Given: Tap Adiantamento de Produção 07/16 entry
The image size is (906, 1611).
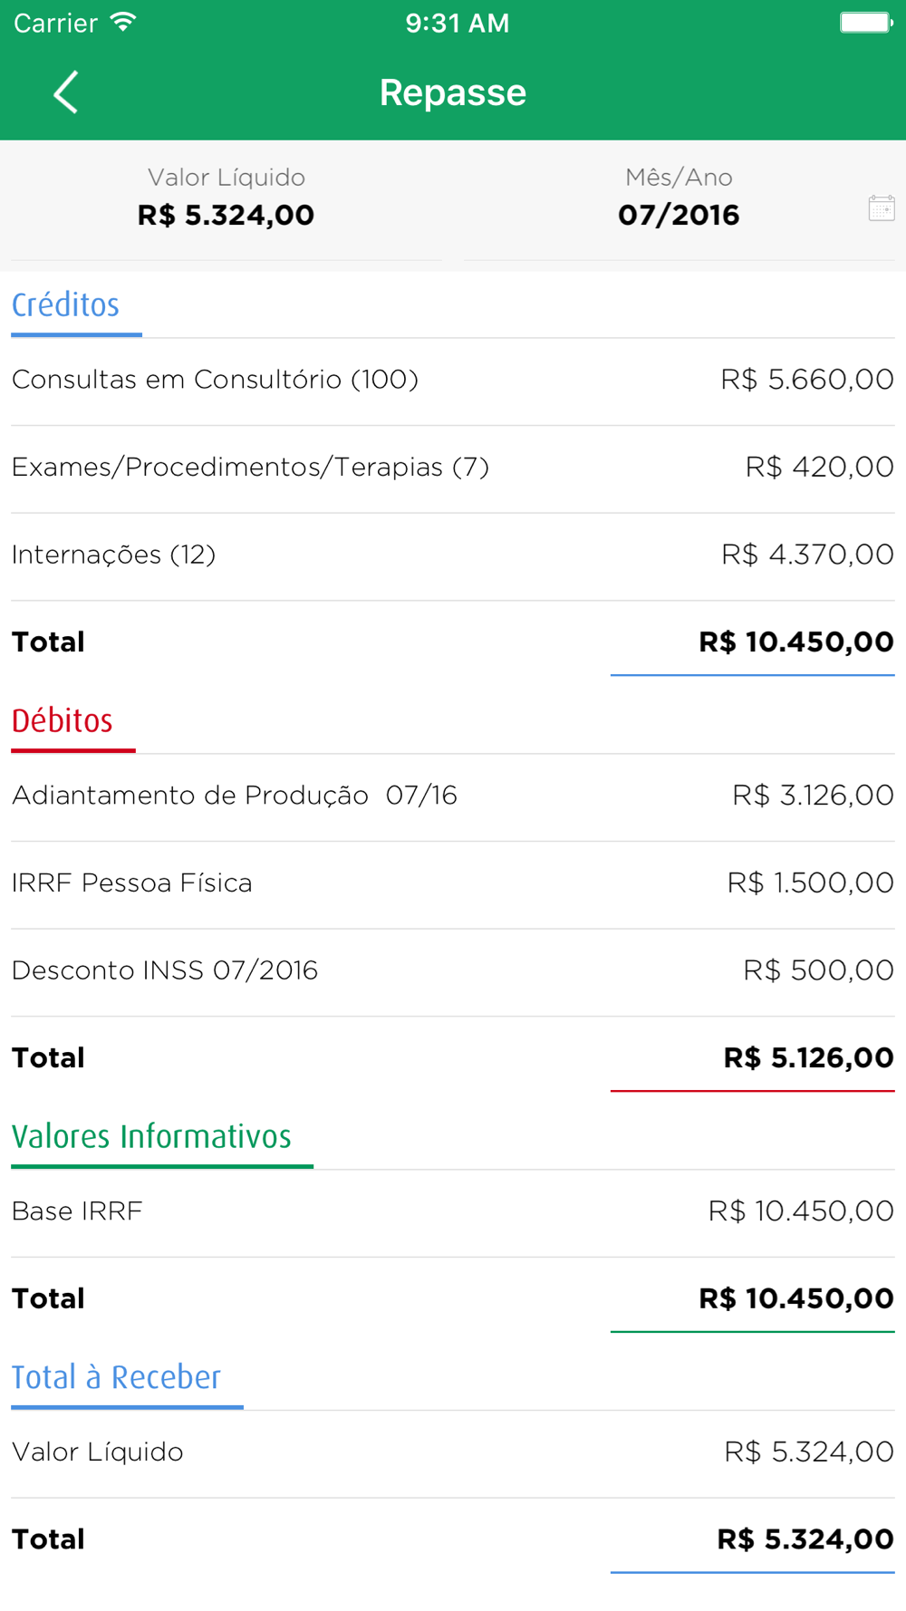Looking at the screenshot, I should pos(453,796).
